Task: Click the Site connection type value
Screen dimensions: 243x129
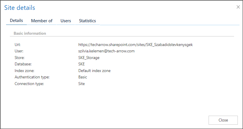Action: click(x=81, y=84)
